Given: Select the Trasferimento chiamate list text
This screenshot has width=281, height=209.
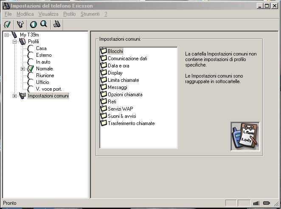Looking at the screenshot, I should [x=131, y=123].
